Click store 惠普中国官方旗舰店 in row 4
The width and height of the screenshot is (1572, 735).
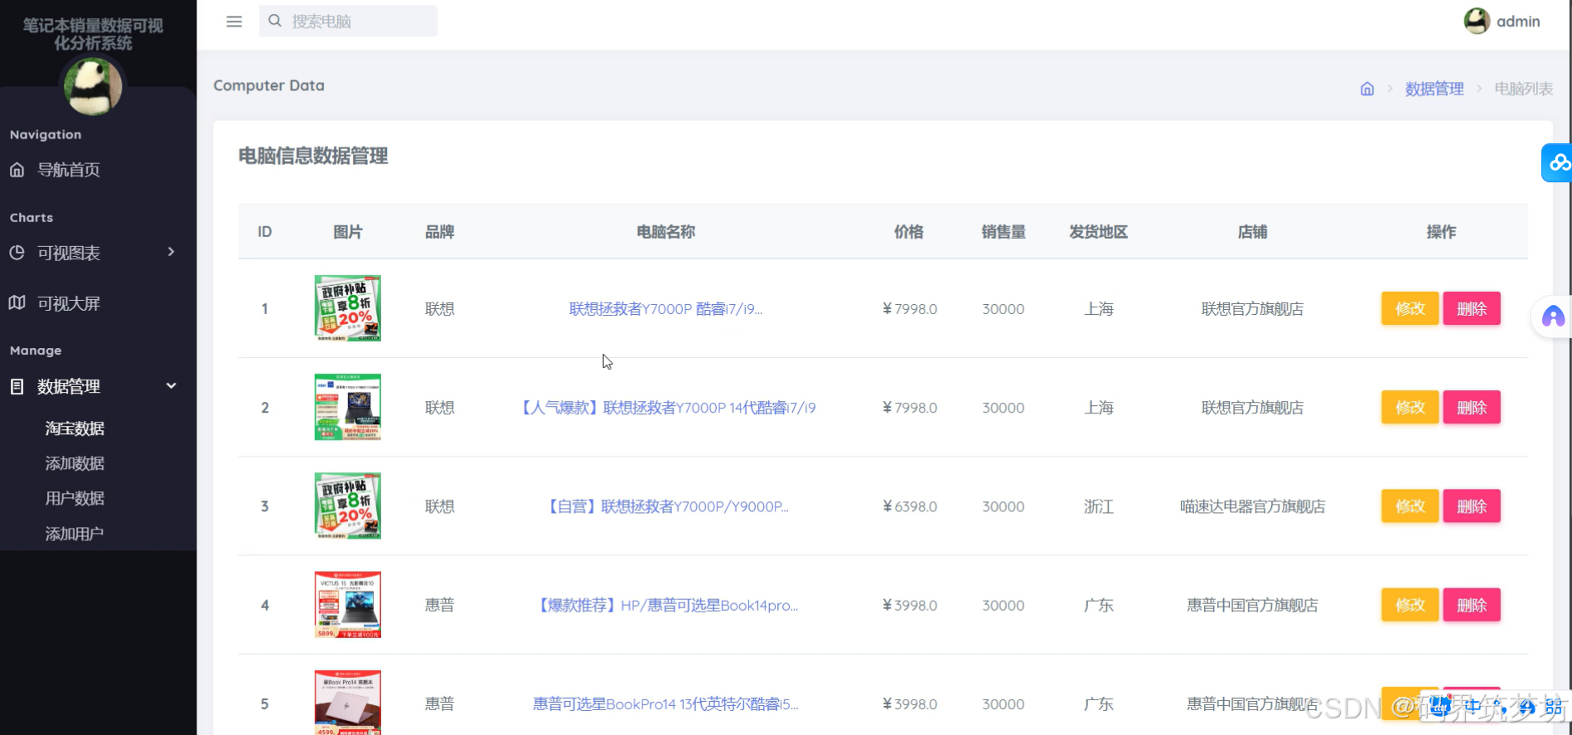point(1252,605)
